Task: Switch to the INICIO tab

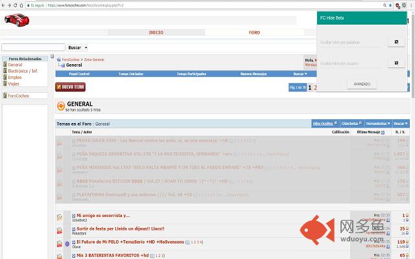Action: 156,32
